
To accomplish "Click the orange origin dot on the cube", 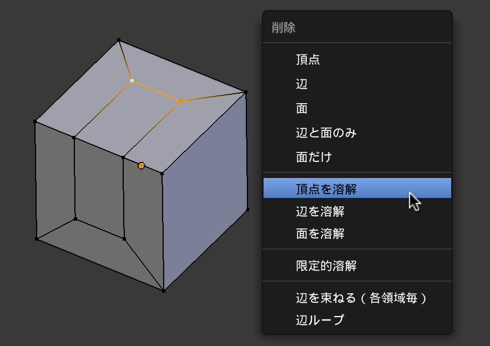I will click(x=142, y=165).
